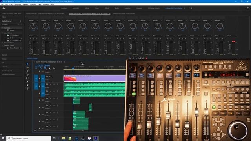Select the Selection tool arrow
Image resolution: width=251 pixels, height=141 pixels.
(x=27, y=64)
